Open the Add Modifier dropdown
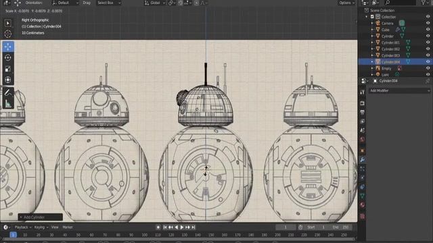Viewport: 433px width, 243px height. [x=399, y=90]
